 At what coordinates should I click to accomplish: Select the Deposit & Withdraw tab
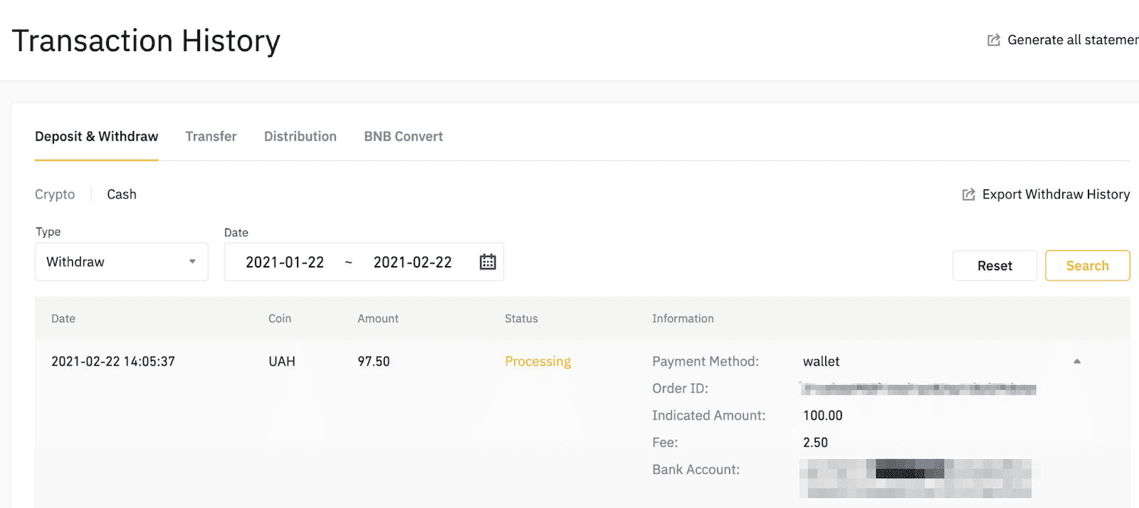point(97,137)
